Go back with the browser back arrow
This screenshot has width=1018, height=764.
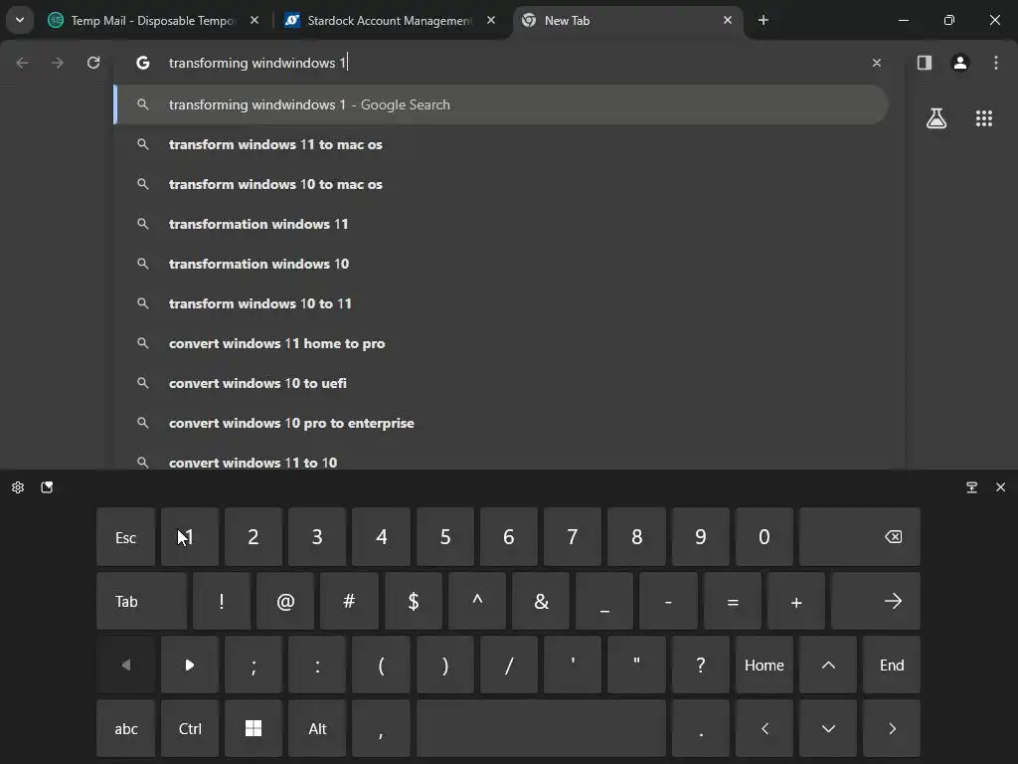tap(22, 63)
